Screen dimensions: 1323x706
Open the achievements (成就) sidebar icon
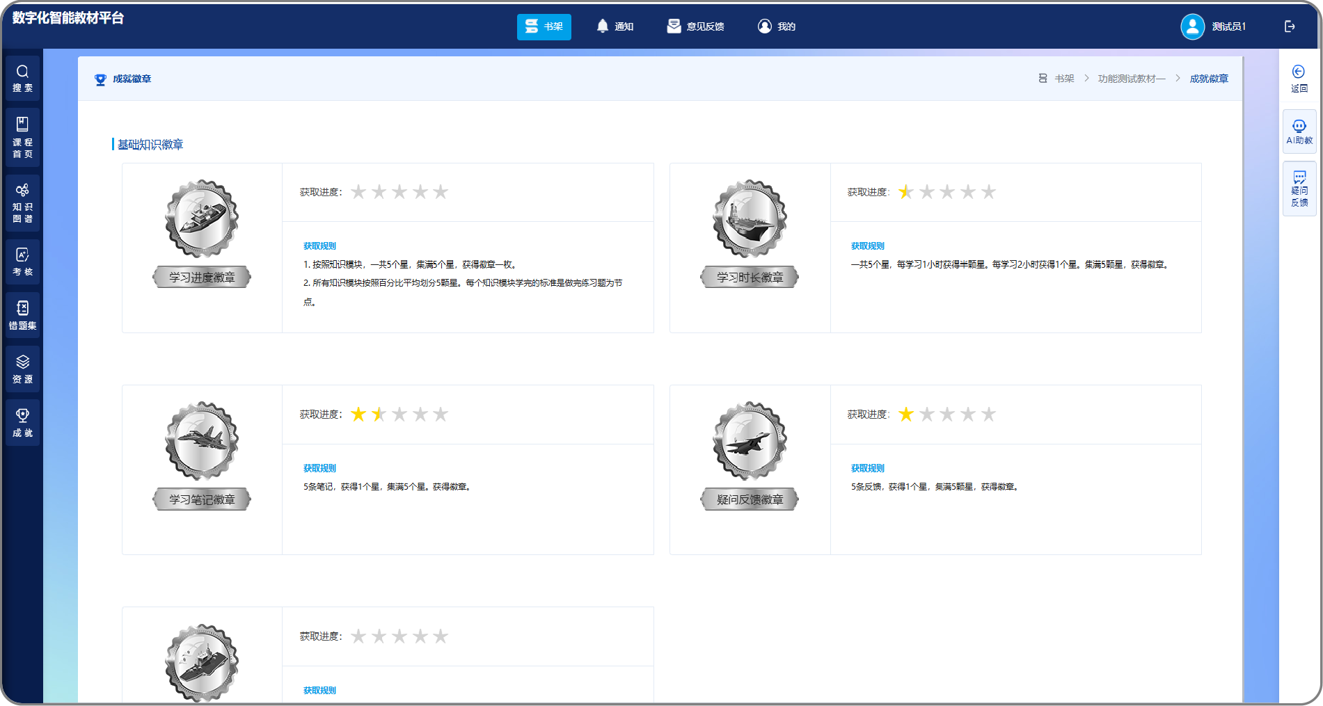pyautogui.click(x=22, y=423)
